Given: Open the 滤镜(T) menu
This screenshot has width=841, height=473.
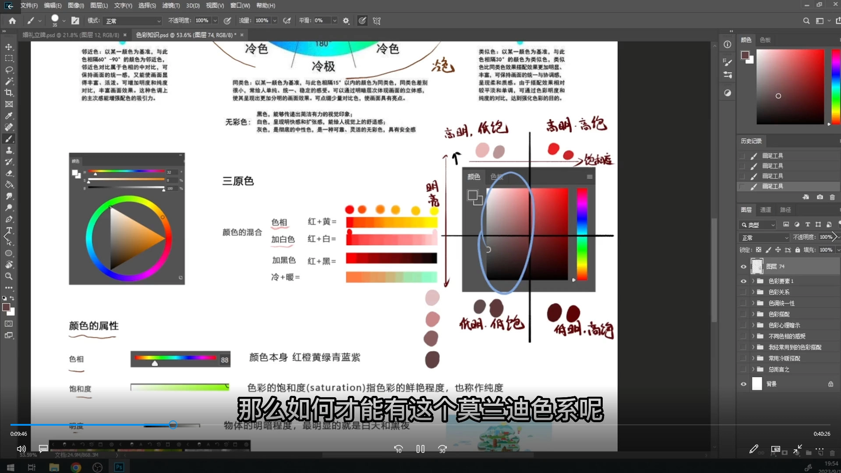Looking at the screenshot, I should click(171, 6).
